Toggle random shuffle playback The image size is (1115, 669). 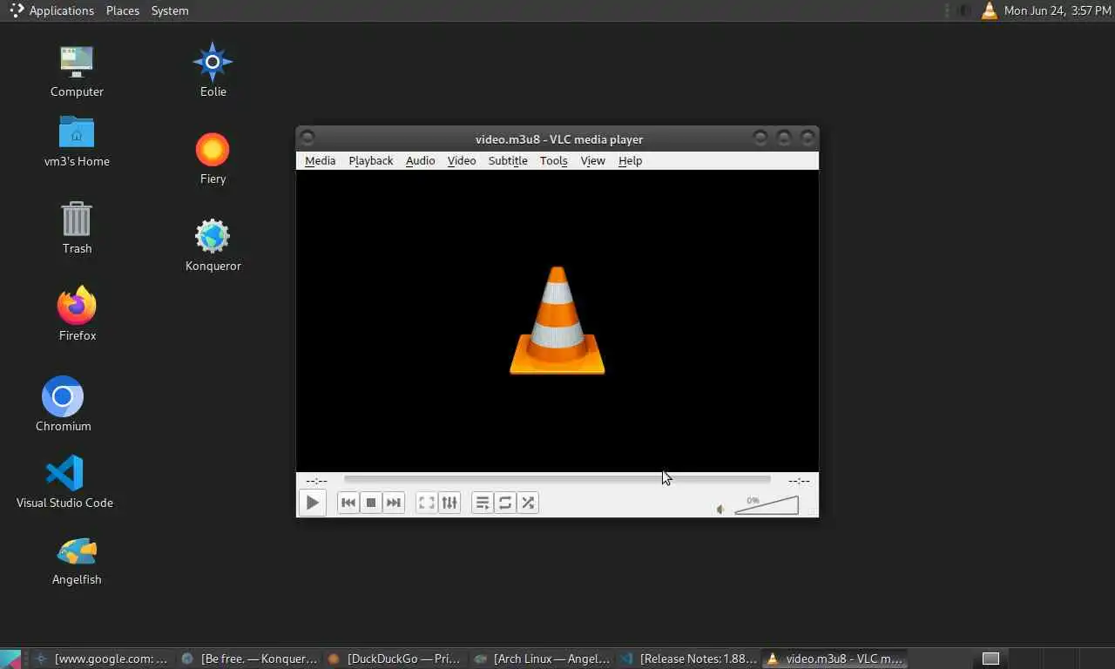(528, 503)
